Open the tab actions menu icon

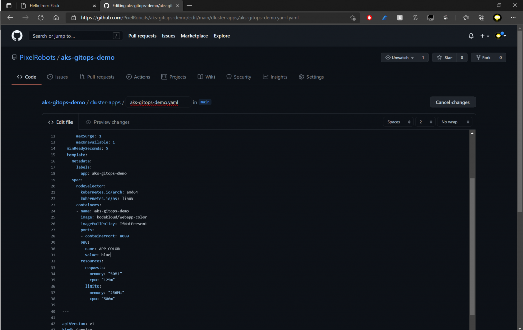pyautogui.click(x=9, y=5)
